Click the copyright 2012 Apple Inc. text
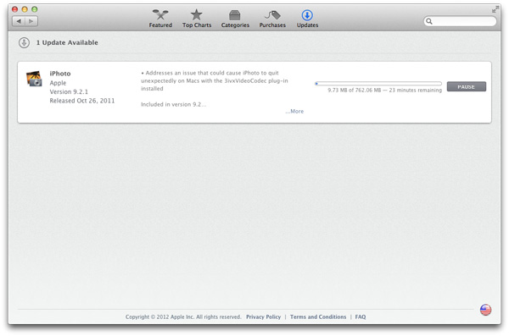 coord(183,317)
